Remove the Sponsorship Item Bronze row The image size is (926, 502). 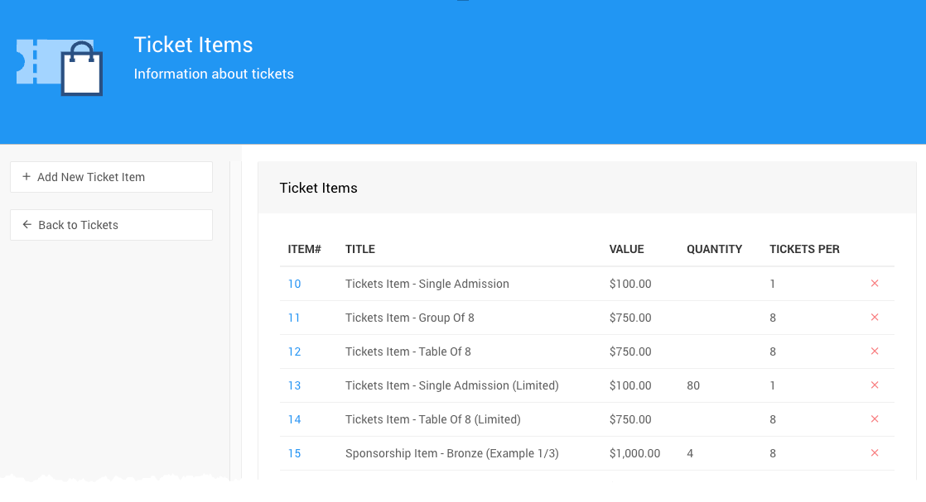[875, 453]
